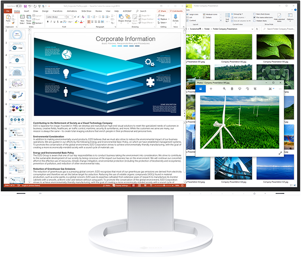
Task: Click the Comments button in PowerPoint
Action: [x=176, y=11]
